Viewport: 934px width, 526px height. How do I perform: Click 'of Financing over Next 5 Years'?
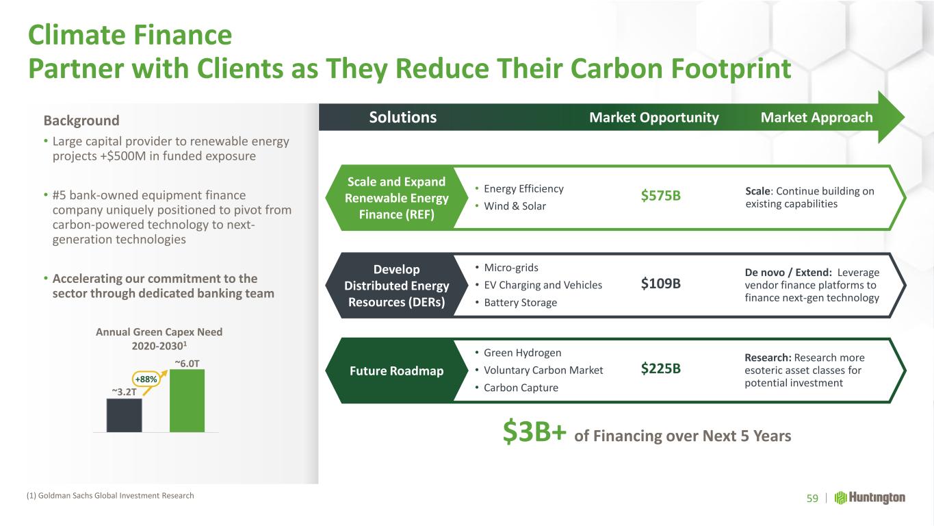682,436
